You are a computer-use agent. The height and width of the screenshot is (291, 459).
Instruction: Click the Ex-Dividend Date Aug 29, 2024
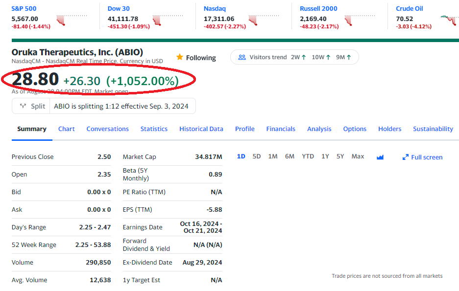pos(202,262)
